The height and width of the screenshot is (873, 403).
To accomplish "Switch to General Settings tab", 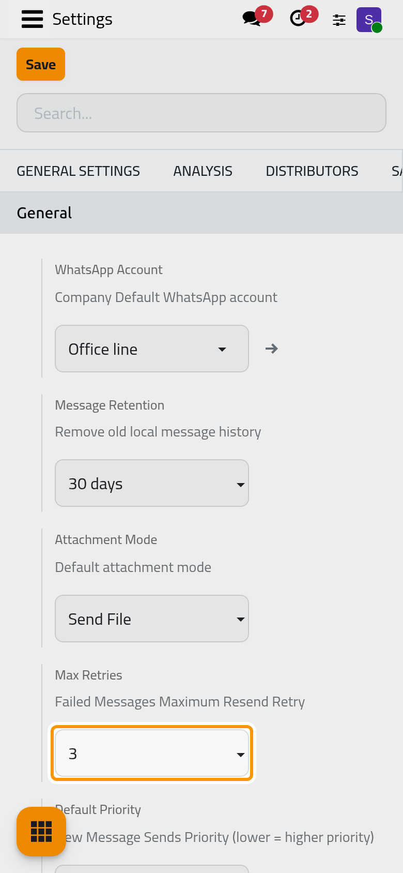I will pos(79,171).
